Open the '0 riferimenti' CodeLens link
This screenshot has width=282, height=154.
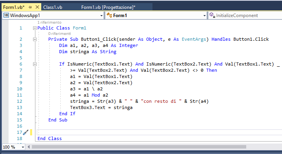pyautogui.click(x=60, y=33)
